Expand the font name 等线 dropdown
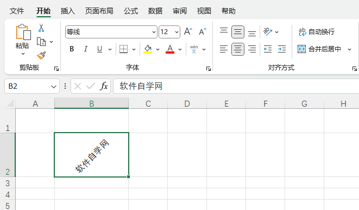This screenshot has width=359, height=210. tap(154, 32)
